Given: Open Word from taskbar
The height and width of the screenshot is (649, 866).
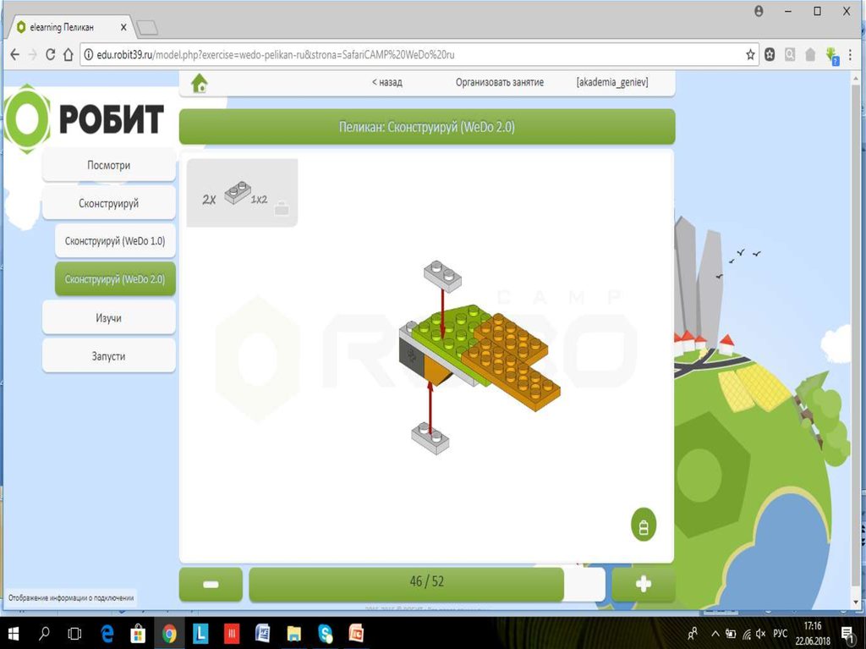Looking at the screenshot, I should point(262,634).
